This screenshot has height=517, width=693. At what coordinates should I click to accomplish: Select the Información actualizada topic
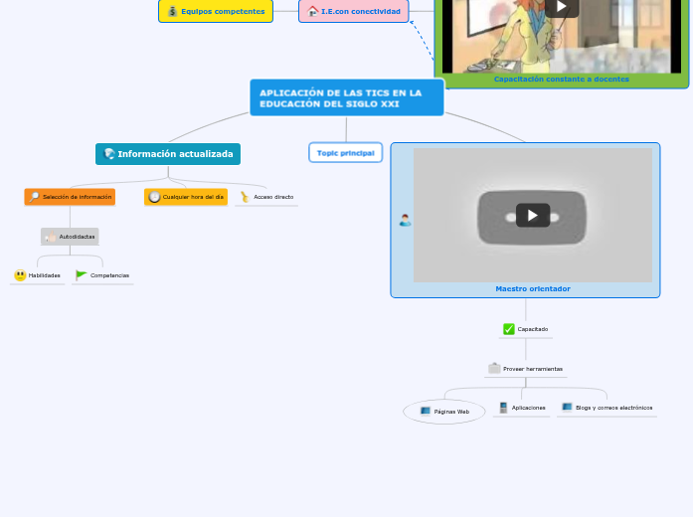[168, 154]
